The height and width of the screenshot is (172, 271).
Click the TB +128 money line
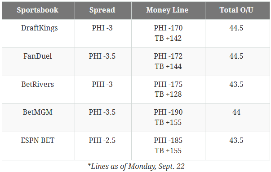(x=168, y=95)
